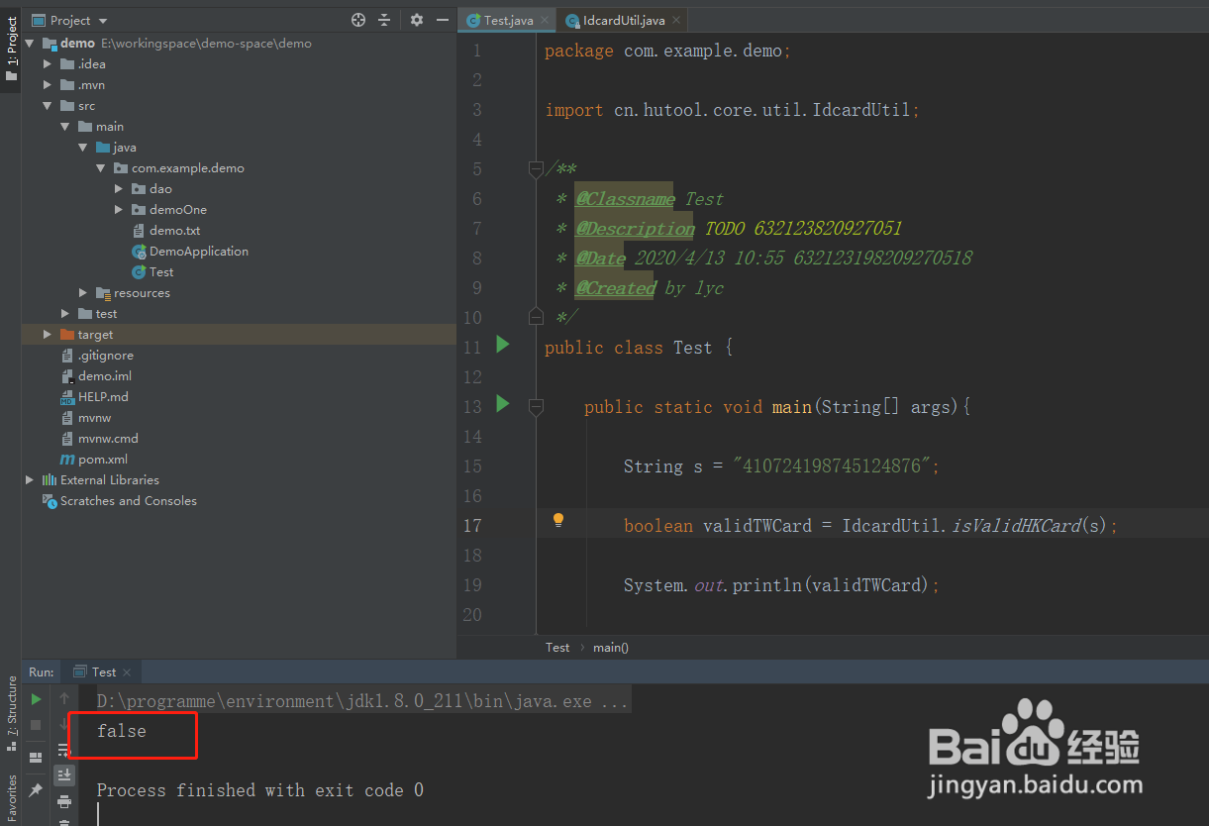This screenshot has width=1209, height=826.
Task: Click the IdcardUtil import on line 3
Action: (x=861, y=110)
